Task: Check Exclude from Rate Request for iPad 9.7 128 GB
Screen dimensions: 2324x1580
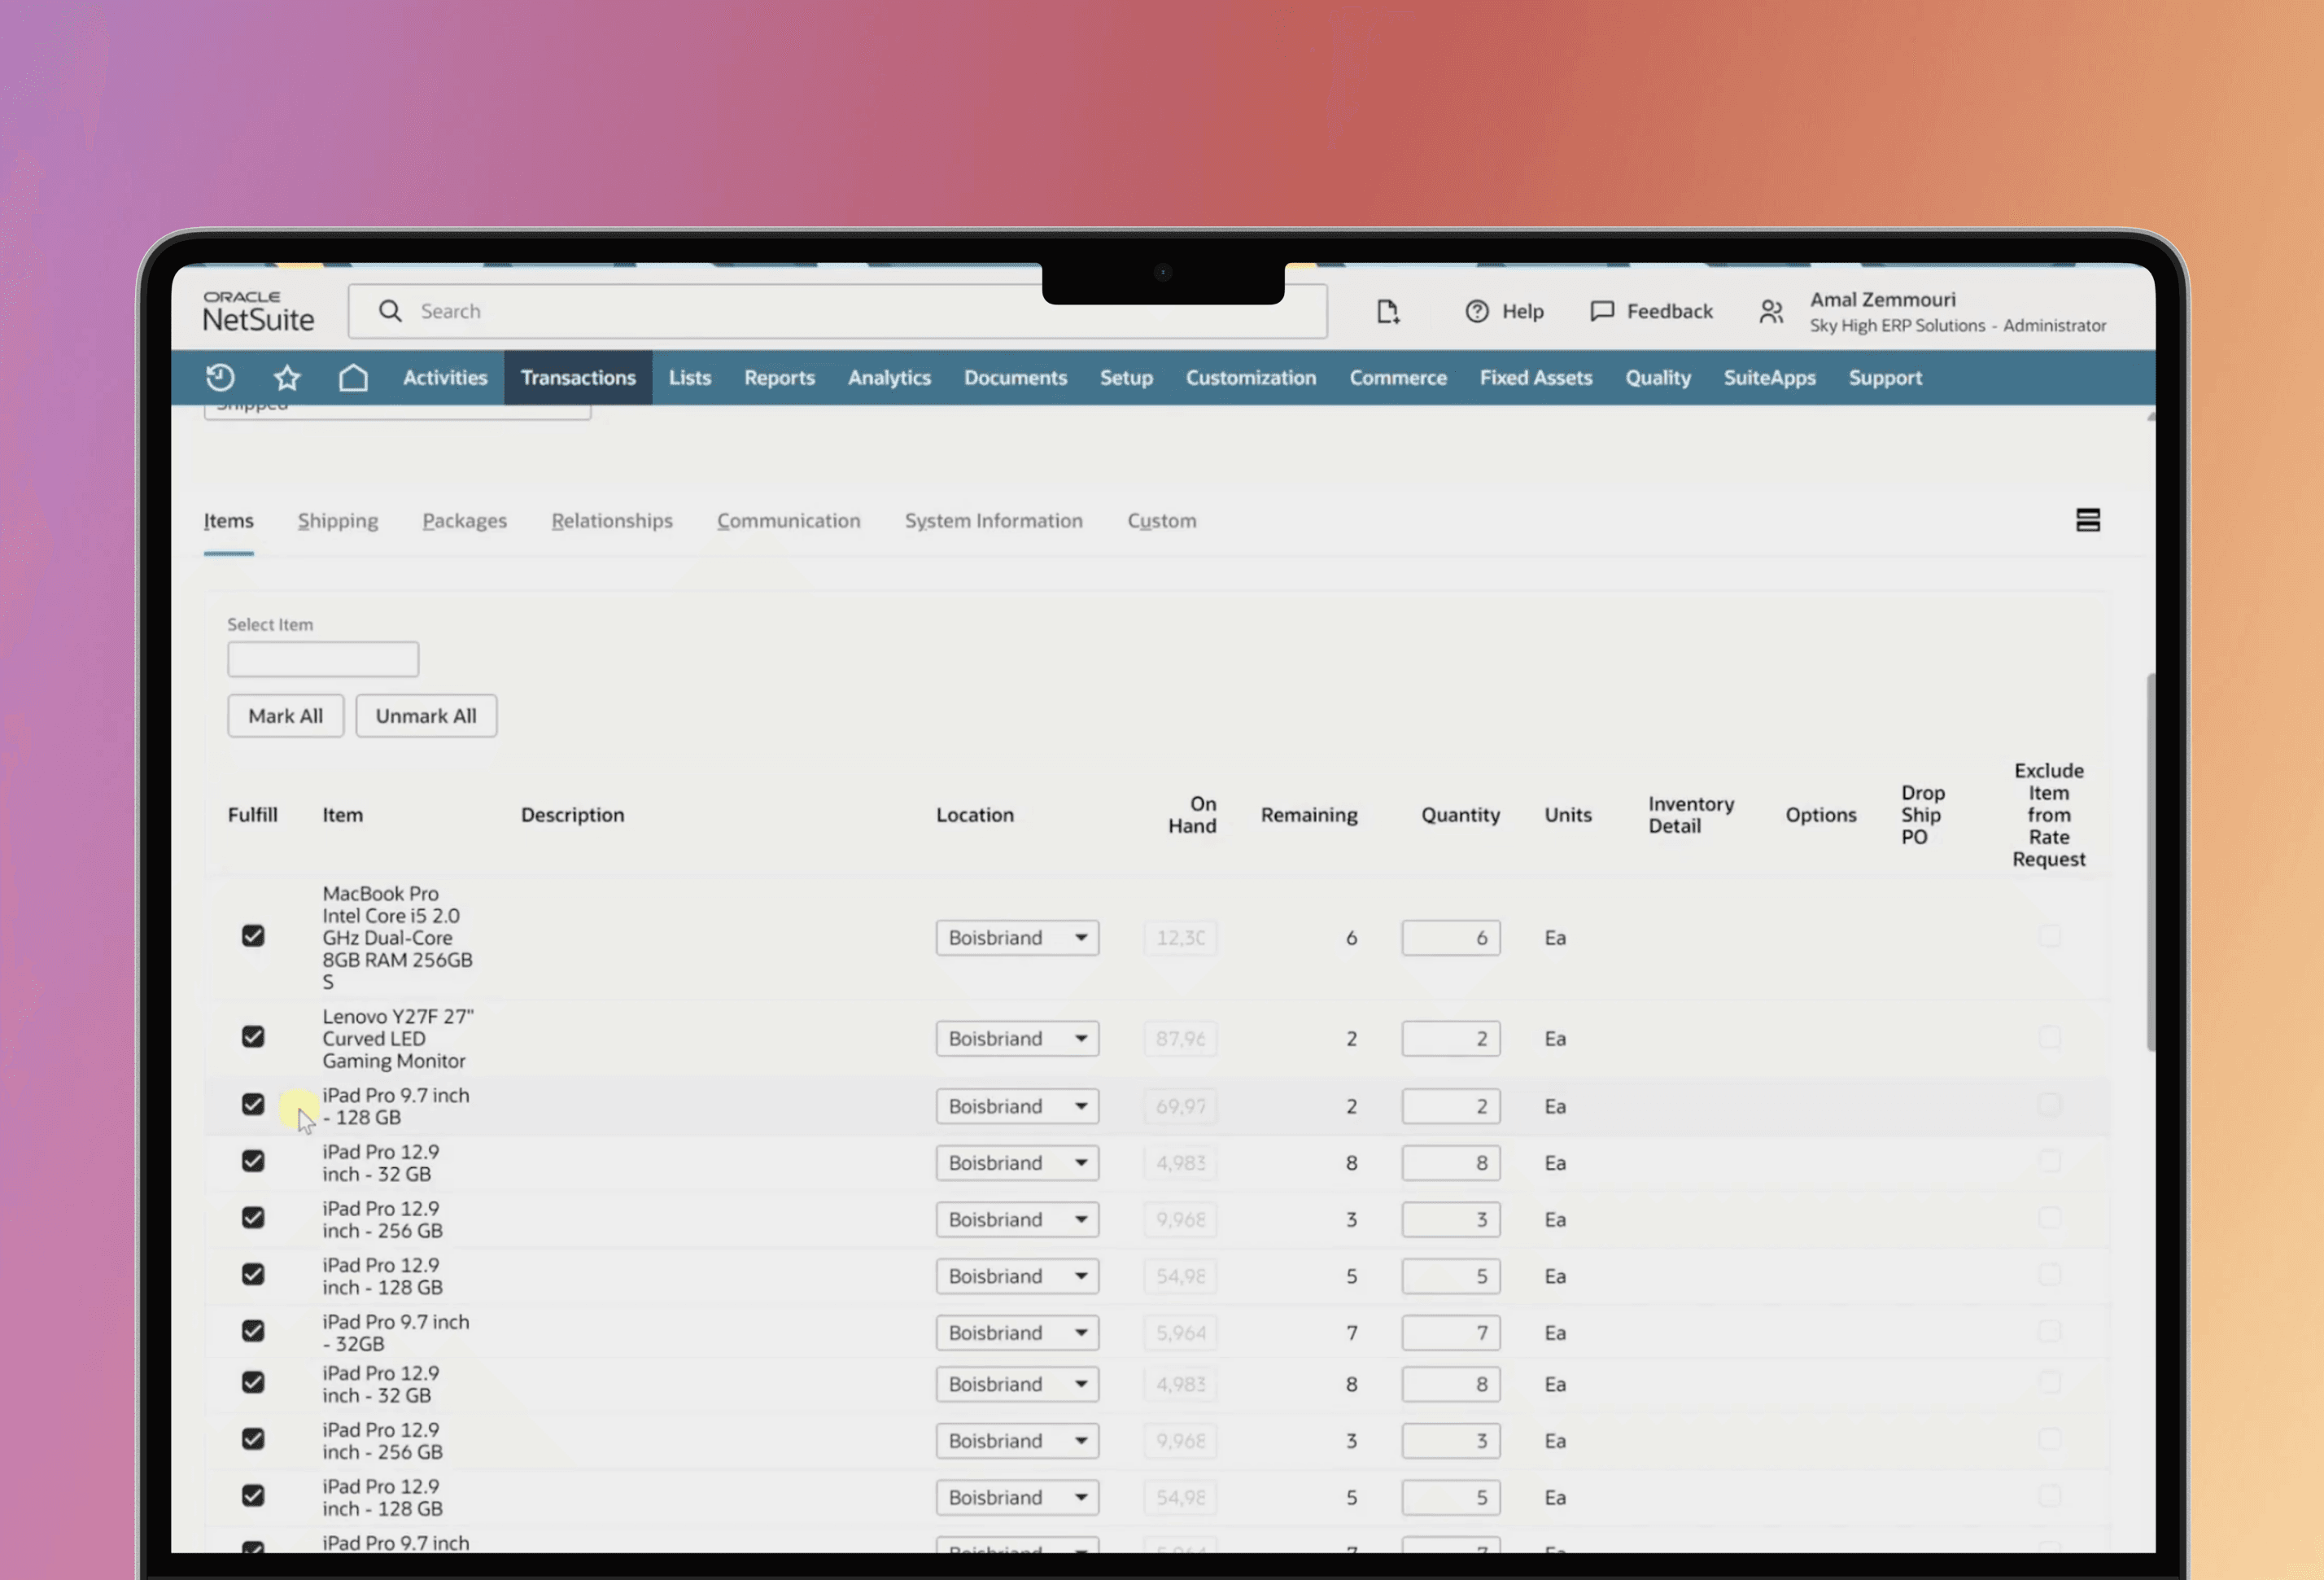Action: pos(2049,1104)
